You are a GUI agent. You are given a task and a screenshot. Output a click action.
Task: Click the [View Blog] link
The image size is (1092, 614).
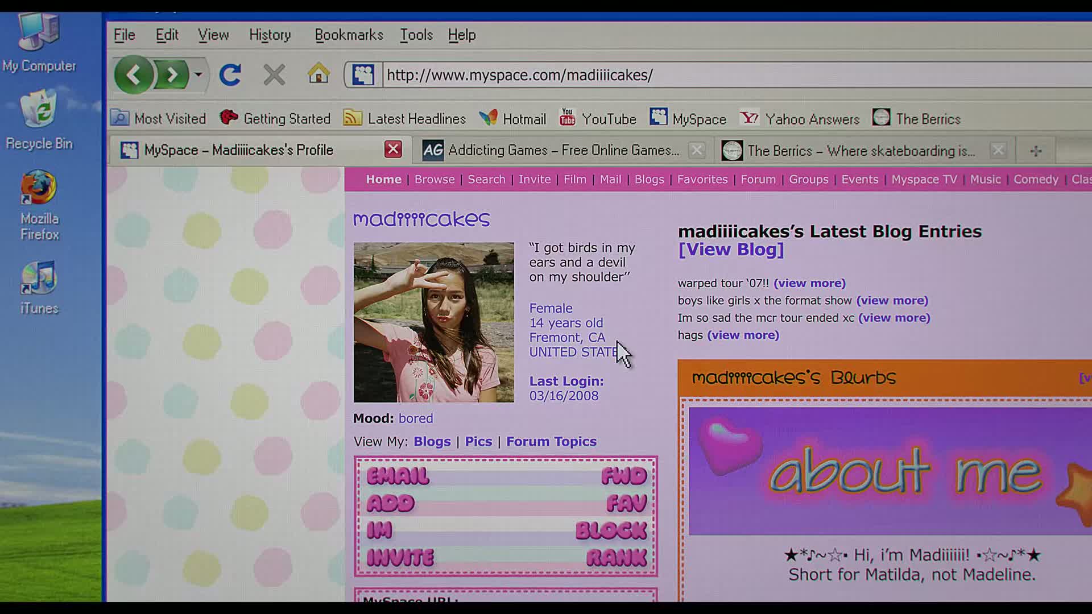click(x=731, y=250)
